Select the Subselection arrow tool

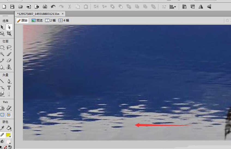[x=9, y=27]
